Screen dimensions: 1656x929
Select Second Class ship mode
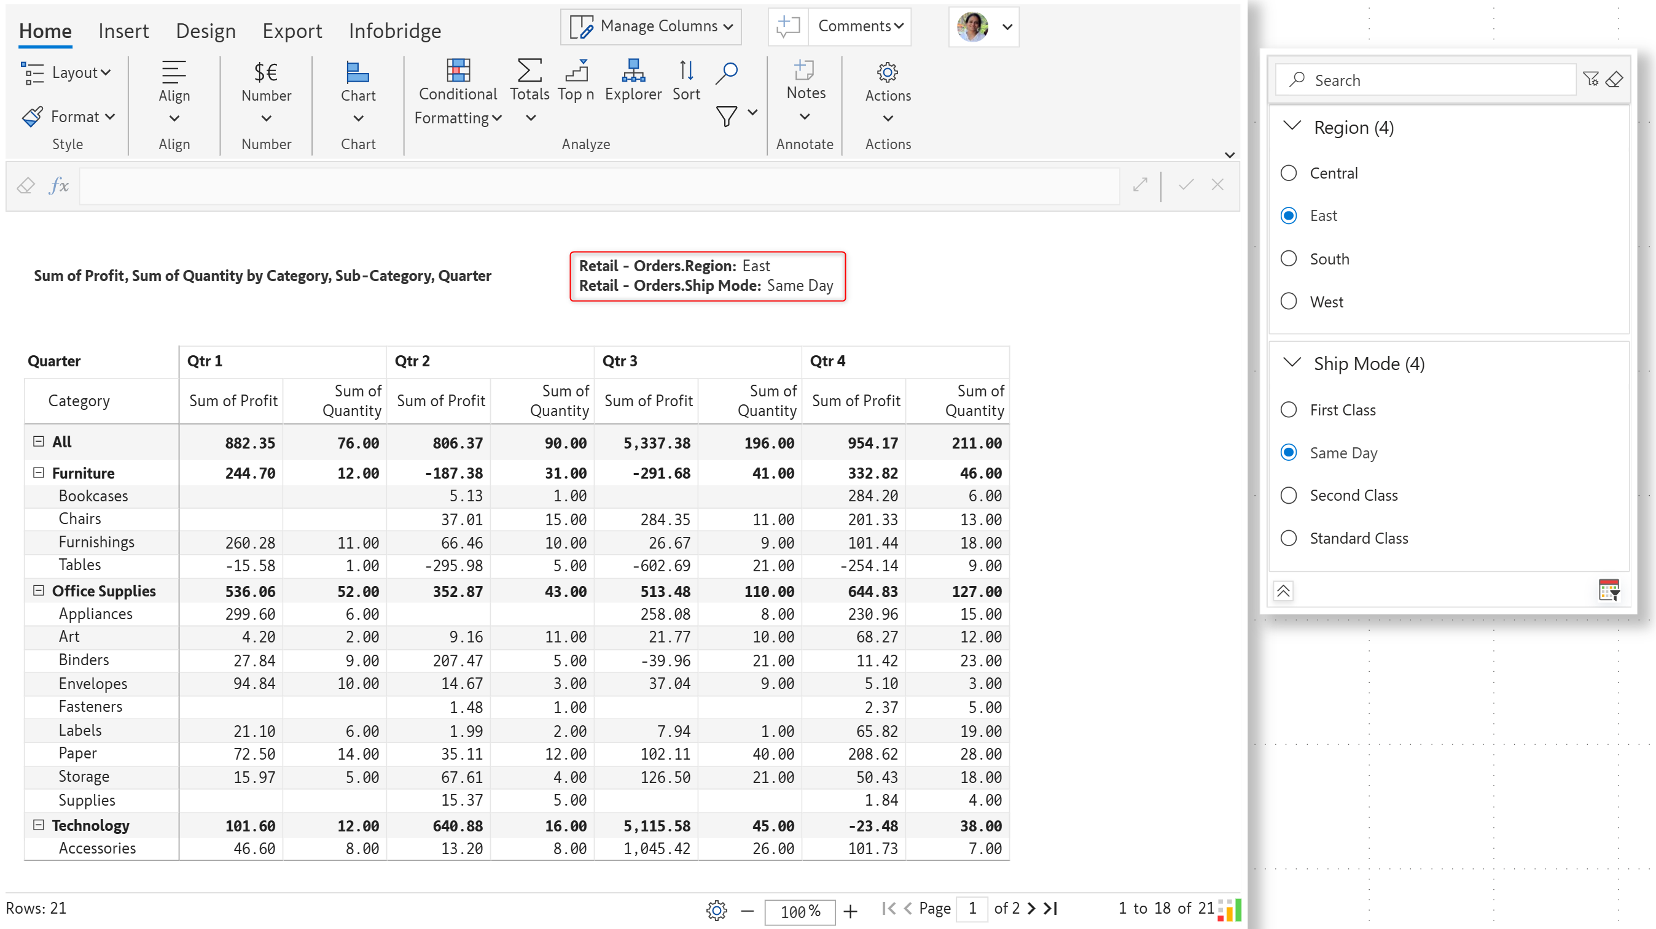[x=1288, y=495]
